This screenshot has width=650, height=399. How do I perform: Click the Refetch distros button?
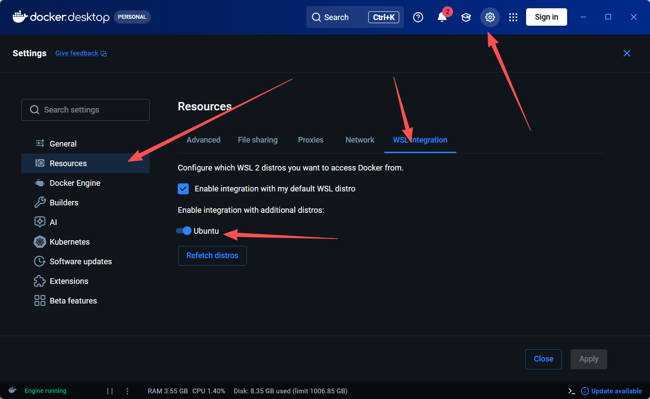pyautogui.click(x=212, y=256)
